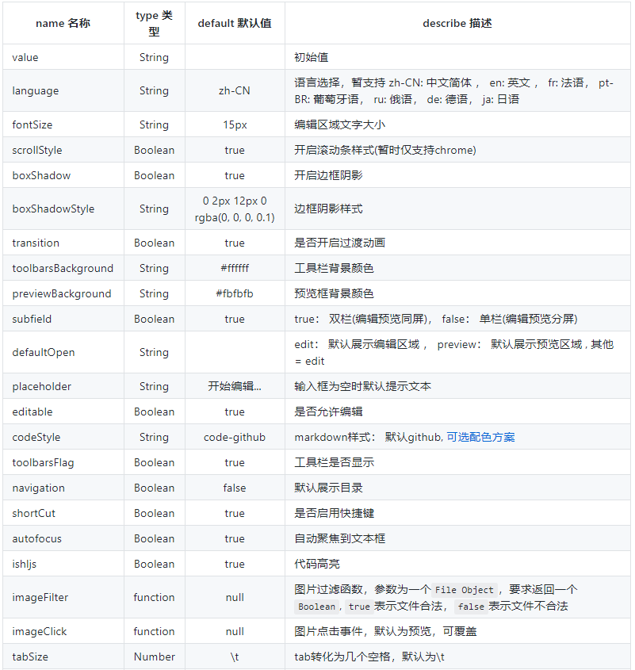This screenshot has height=670, width=635.
Task: Click the '#ffffff' default value
Action: pyautogui.click(x=235, y=268)
